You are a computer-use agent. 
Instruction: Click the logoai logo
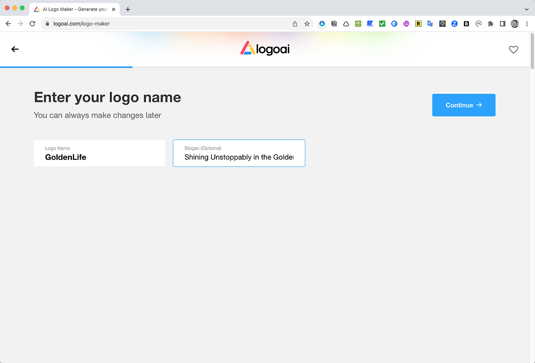coord(265,49)
